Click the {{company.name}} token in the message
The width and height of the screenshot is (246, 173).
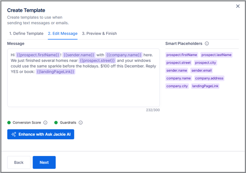coord(124,55)
